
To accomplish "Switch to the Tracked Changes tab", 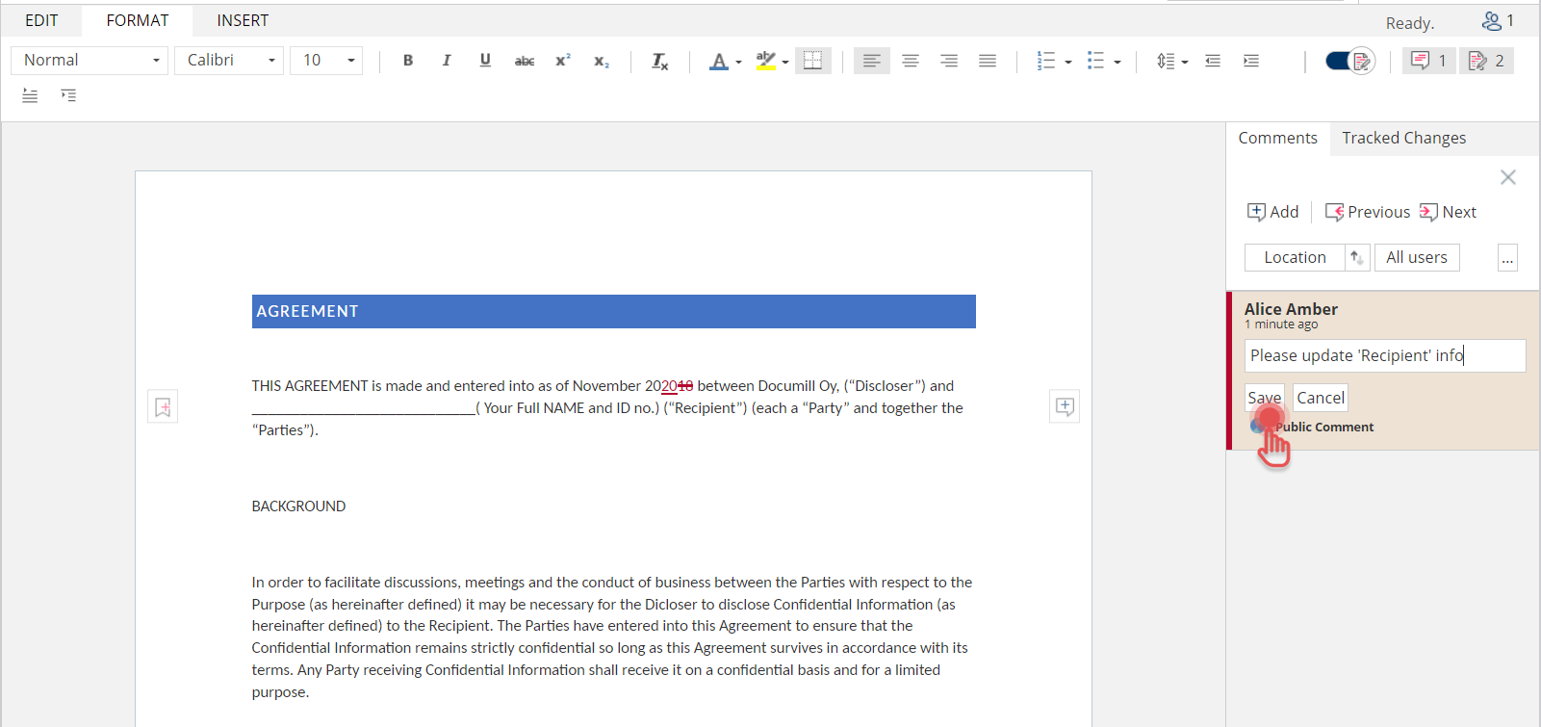I will click(1403, 139).
